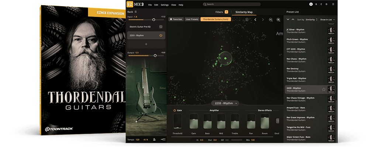Click thumbnail of Rev Destroy preset

(331, 70)
